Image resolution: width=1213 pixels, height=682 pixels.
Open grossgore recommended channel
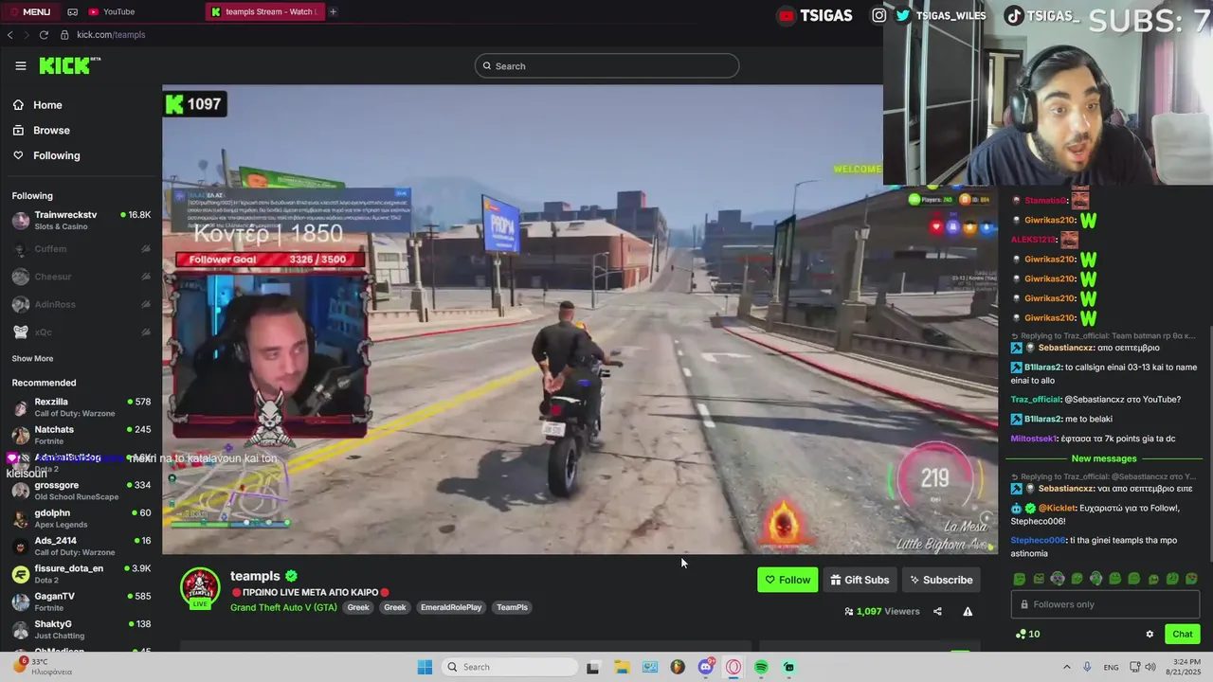(x=81, y=491)
